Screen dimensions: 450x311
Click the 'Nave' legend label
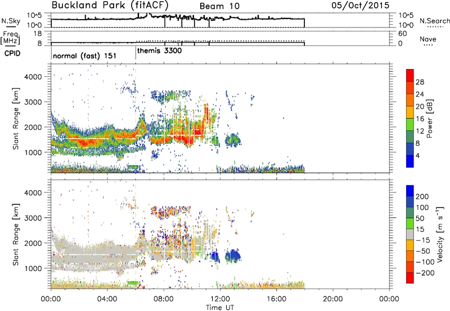click(x=428, y=39)
